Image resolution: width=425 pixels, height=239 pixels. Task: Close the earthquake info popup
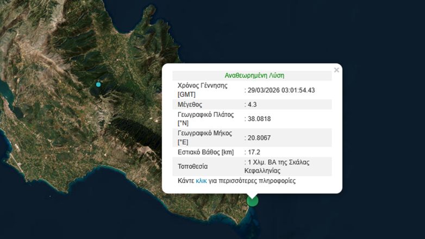pos(336,70)
